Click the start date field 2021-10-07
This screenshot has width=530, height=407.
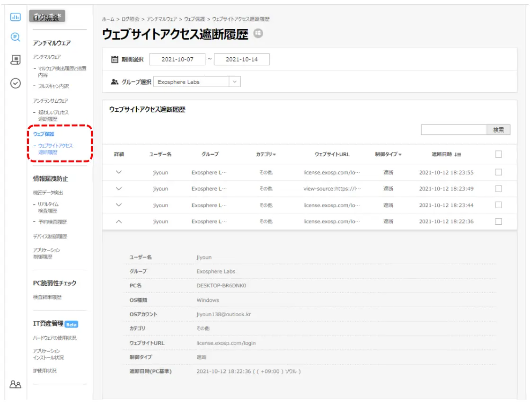[x=177, y=60]
